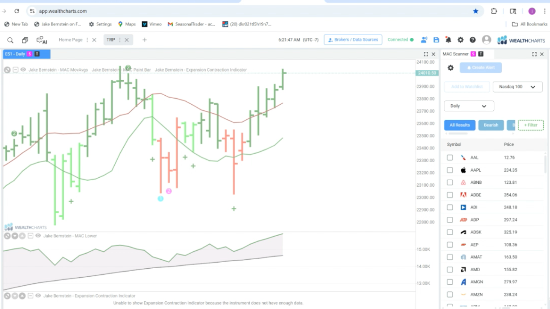Add a new workspace tab with plus

click(144, 40)
